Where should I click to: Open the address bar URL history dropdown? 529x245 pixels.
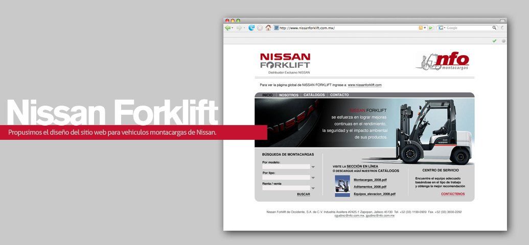[425, 28]
